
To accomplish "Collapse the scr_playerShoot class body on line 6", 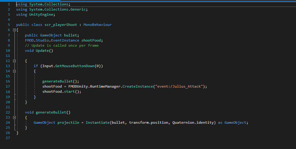I will pos(14,30).
